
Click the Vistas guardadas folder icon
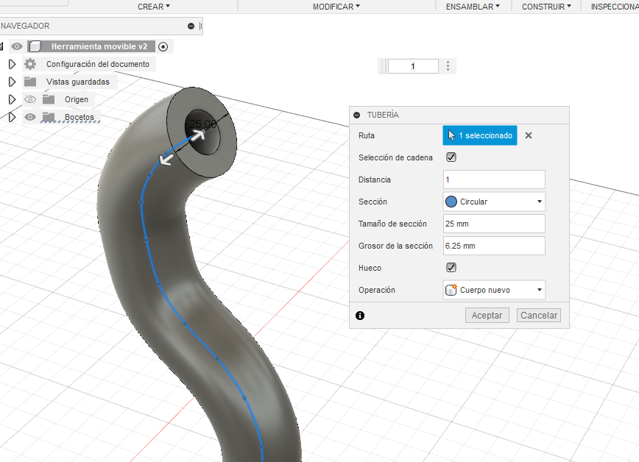coord(30,82)
